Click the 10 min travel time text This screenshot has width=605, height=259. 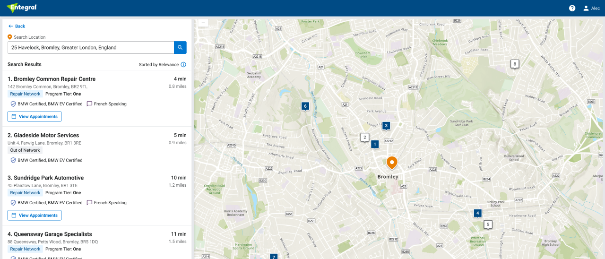tap(179, 178)
